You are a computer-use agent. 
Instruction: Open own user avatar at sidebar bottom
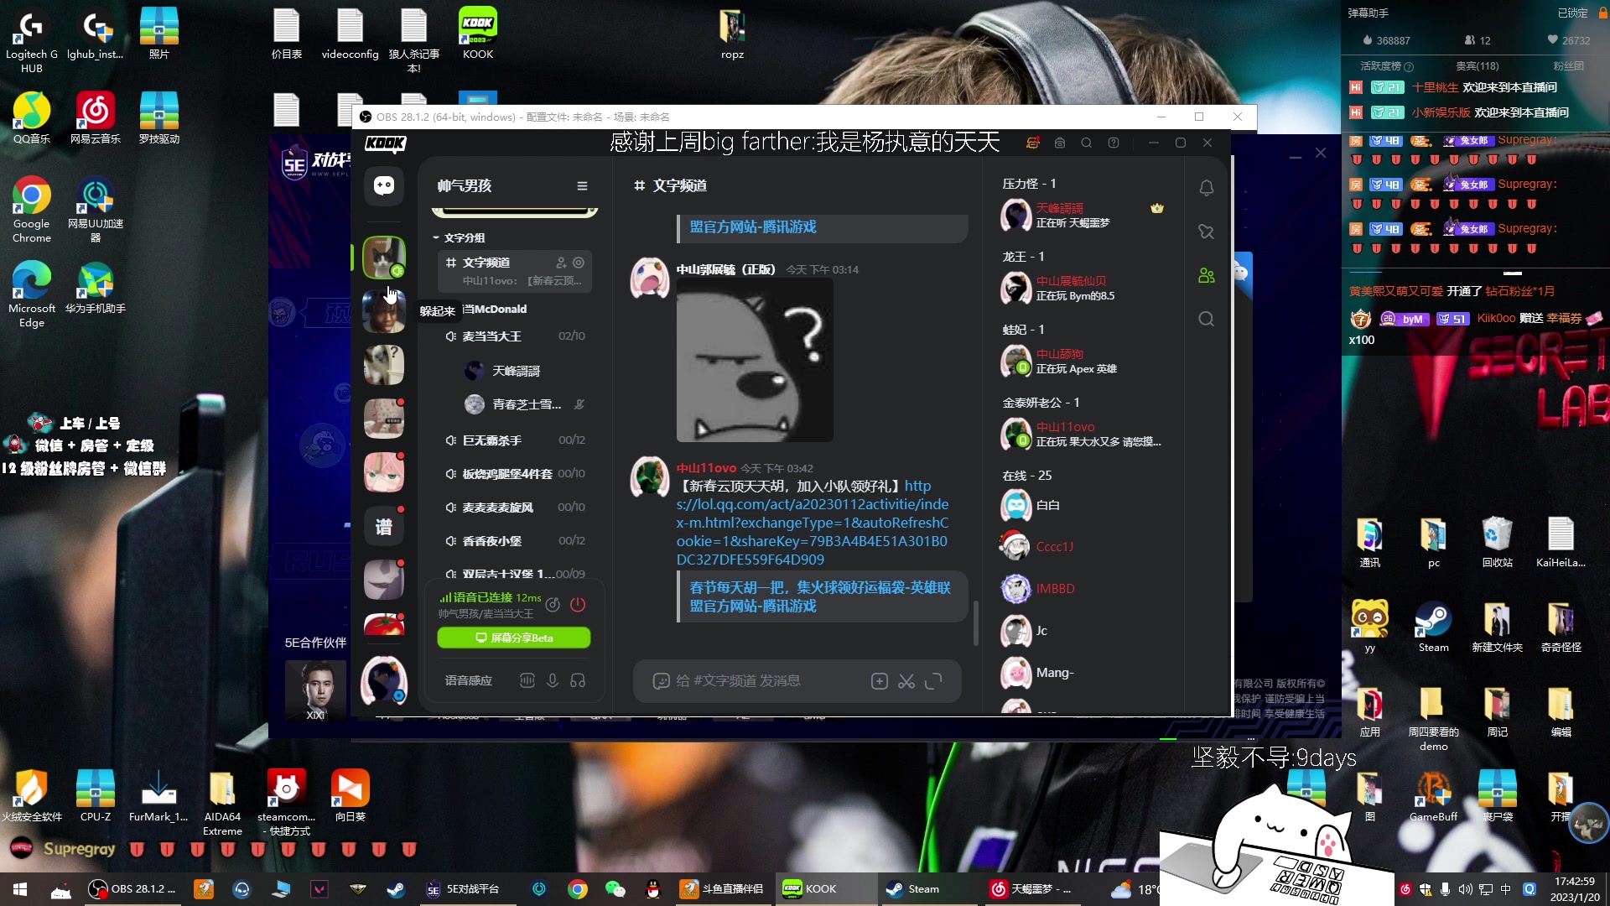click(384, 681)
